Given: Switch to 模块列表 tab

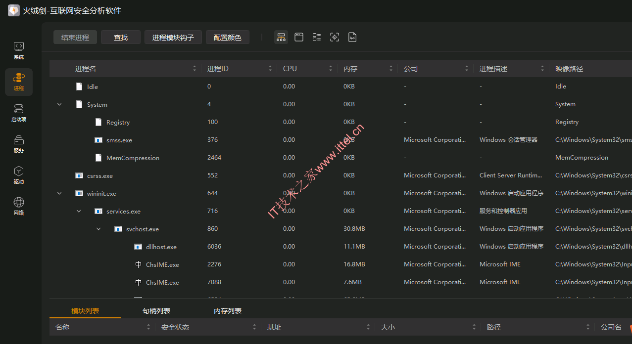Looking at the screenshot, I should pos(85,311).
